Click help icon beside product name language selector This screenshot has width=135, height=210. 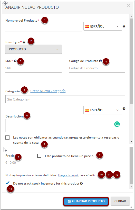tap(124, 26)
